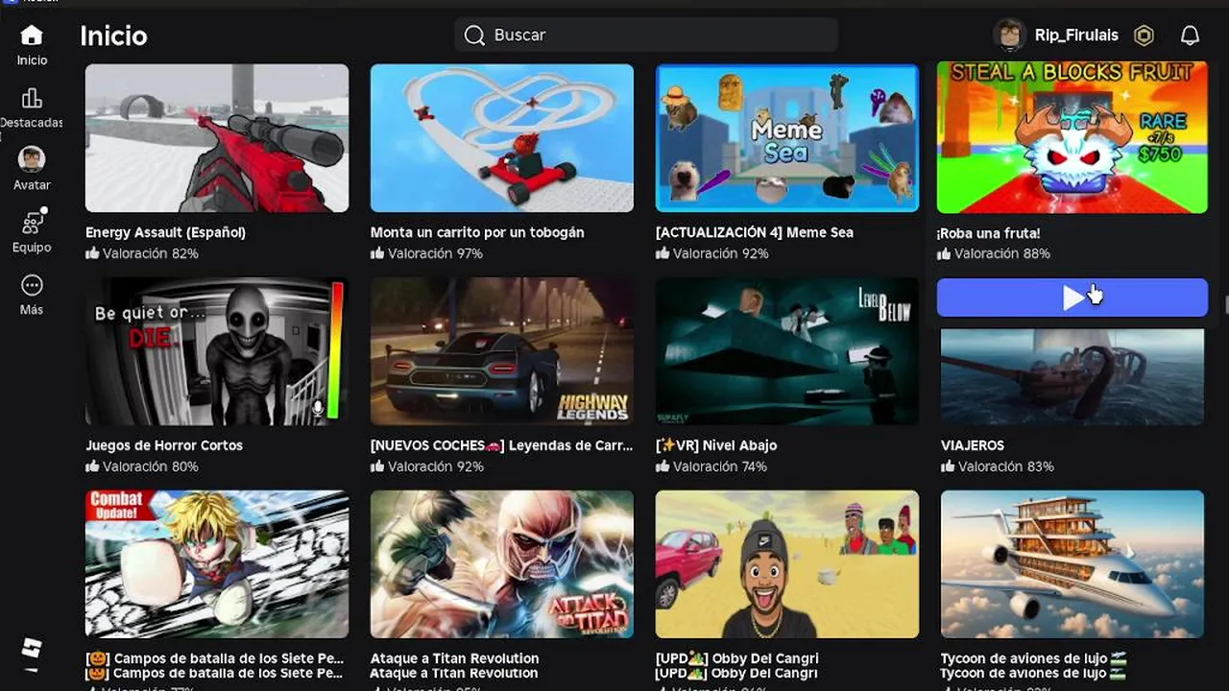Click title [NUEVOS COCHES] Leyendas de Carr...
Viewport: 1229px width, 691px height.
pyautogui.click(x=502, y=445)
